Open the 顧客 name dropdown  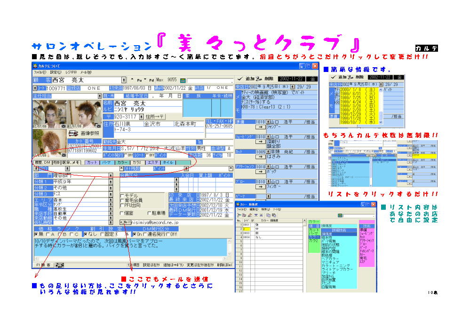click(124, 80)
